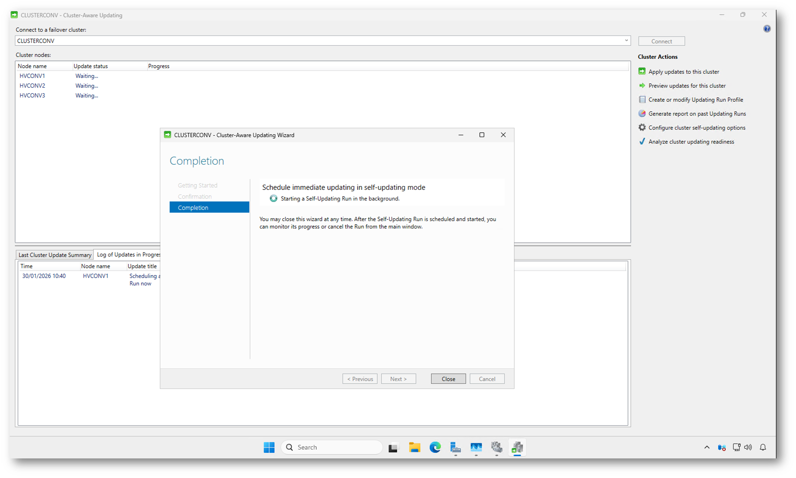
Task: Show hidden system tray icons
Action: click(x=707, y=447)
